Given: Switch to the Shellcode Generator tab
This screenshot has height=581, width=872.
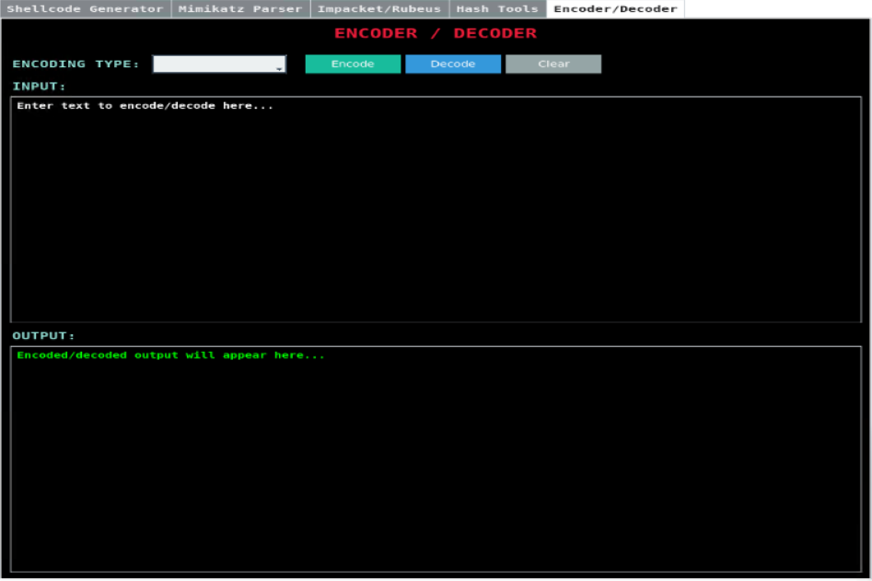Looking at the screenshot, I should click(86, 9).
